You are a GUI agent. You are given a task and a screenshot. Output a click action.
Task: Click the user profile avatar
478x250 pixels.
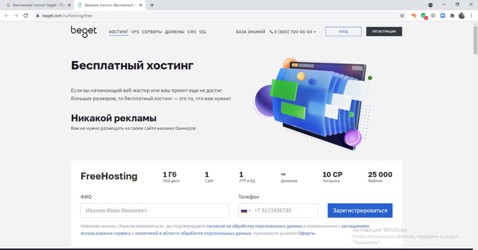click(461, 16)
